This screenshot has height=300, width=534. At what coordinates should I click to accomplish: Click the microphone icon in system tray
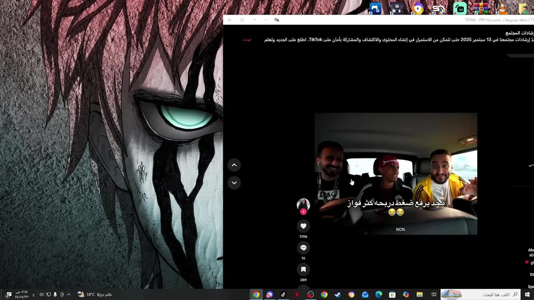(x=55, y=295)
